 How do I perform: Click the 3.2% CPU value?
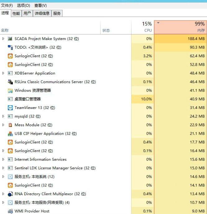147,56
